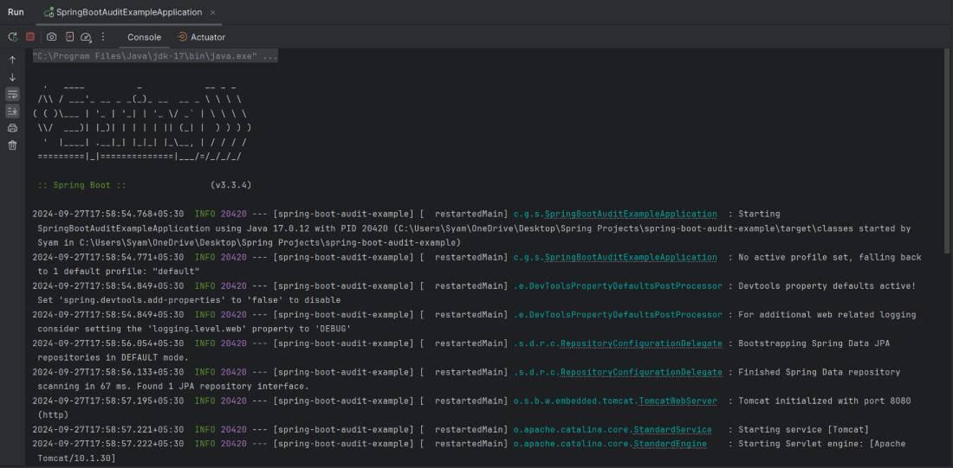Viewport: 953px width, 468px height.
Task: Switch to the Console tab
Action: (144, 37)
